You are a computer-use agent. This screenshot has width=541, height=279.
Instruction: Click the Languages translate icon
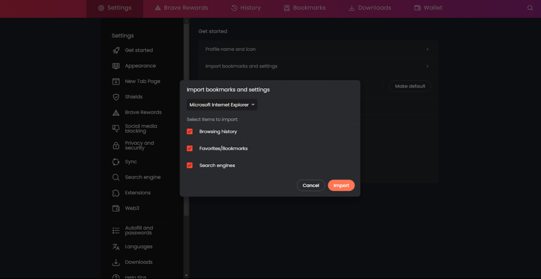click(x=116, y=247)
